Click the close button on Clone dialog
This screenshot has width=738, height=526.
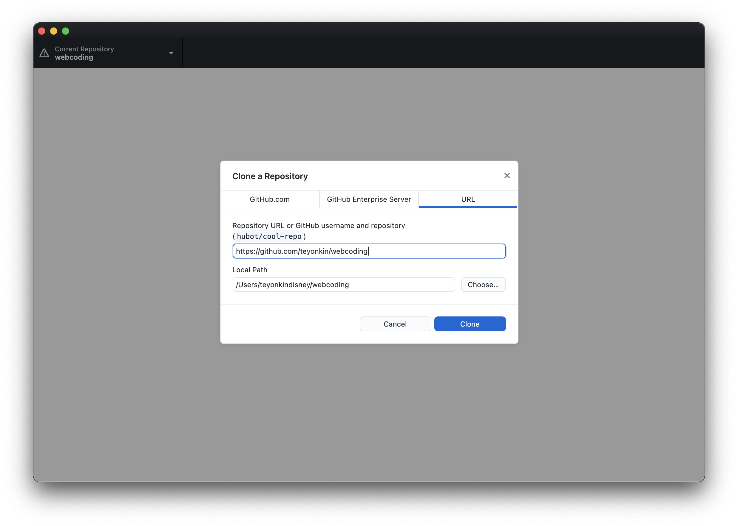pos(506,175)
